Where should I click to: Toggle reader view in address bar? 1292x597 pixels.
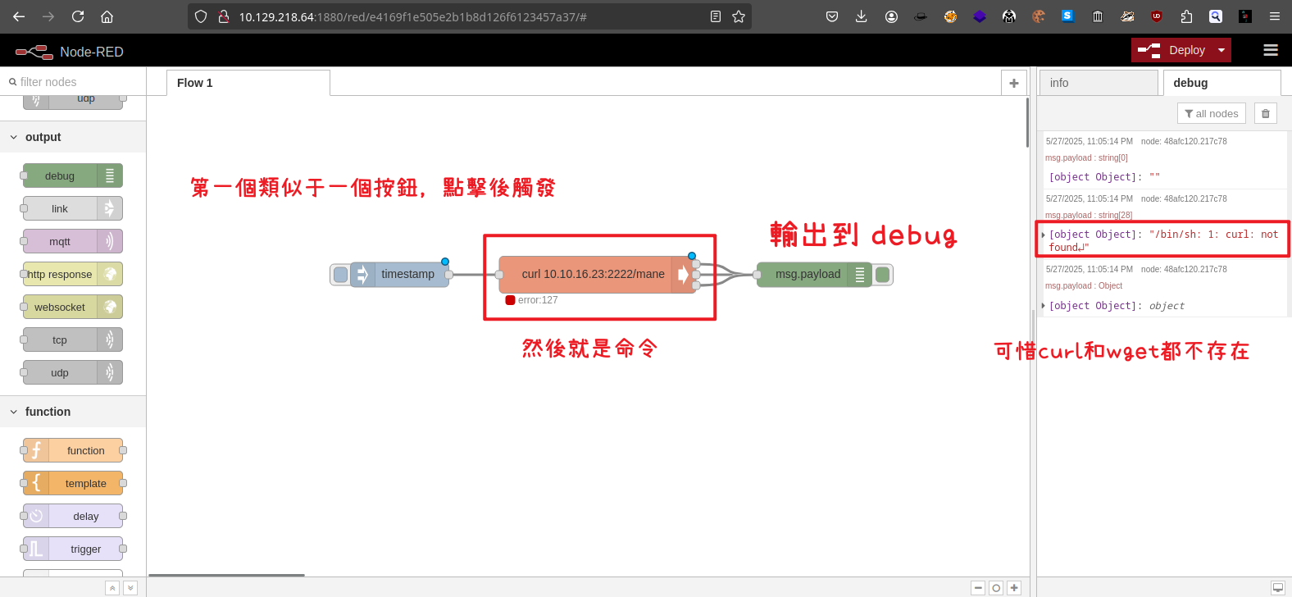point(716,16)
